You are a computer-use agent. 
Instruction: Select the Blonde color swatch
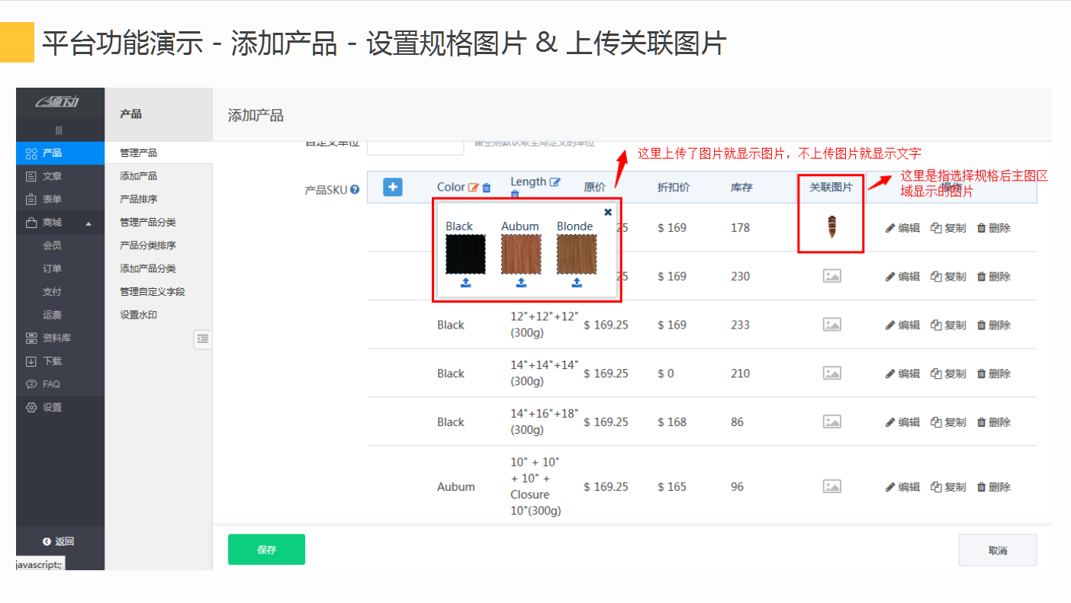coord(576,252)
